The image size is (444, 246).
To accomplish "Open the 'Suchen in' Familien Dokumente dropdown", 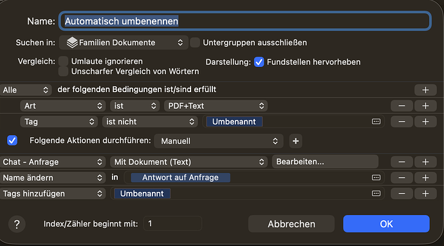I will pyautogui.click(x=124, y=43).
